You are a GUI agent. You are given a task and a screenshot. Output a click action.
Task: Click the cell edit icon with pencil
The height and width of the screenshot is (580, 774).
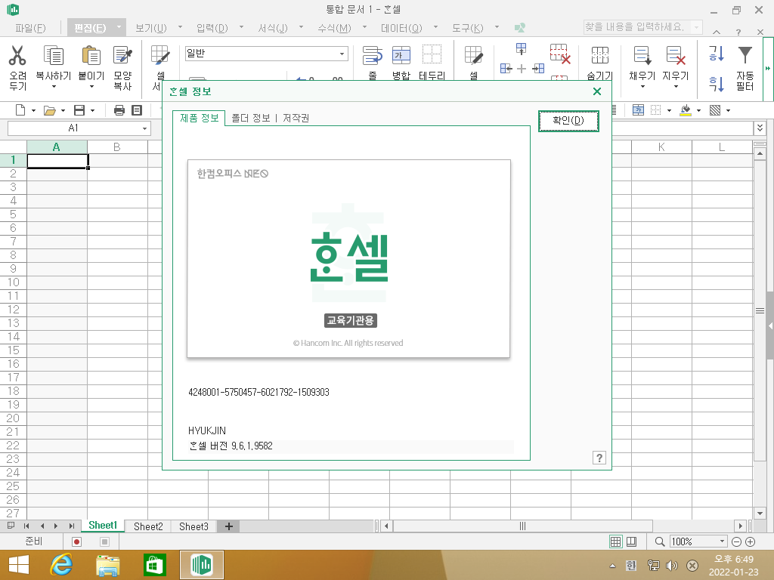coord(473,55)
